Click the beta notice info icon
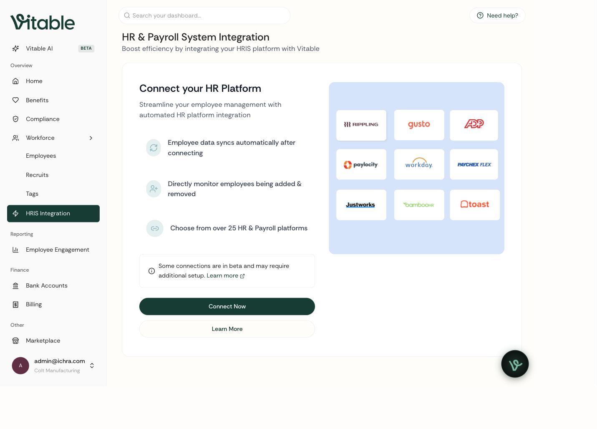 coord(152,271)
